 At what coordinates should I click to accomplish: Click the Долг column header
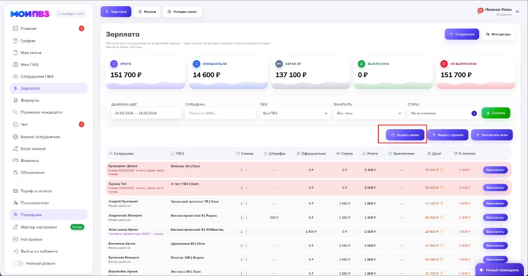pos(434,153)
